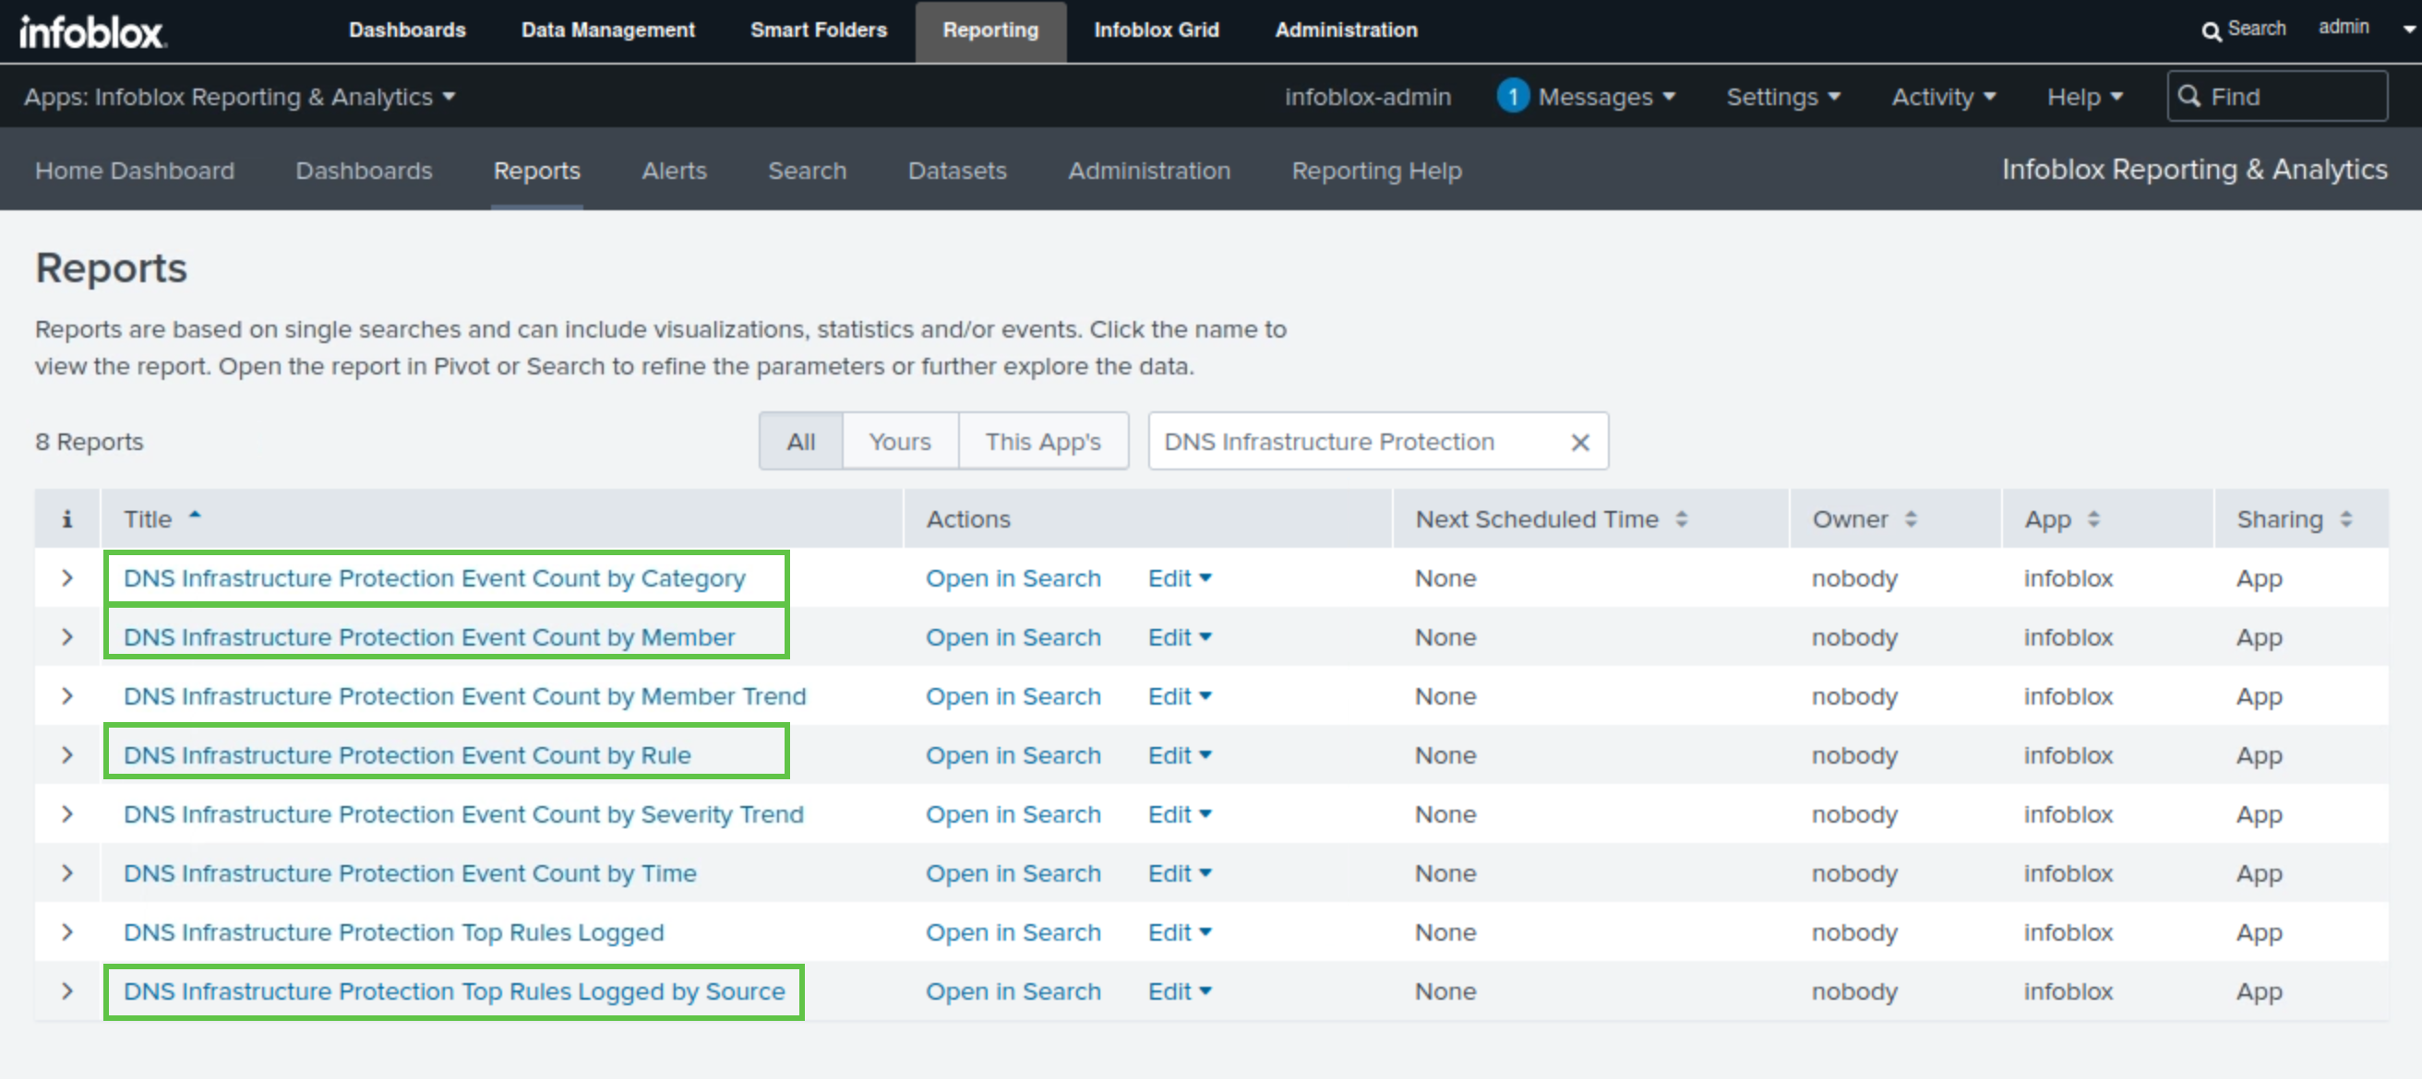The height and width of the screenshot is (1079, 2422).
Task: Click the blue Messages count badge
Action: [1512, 97]
